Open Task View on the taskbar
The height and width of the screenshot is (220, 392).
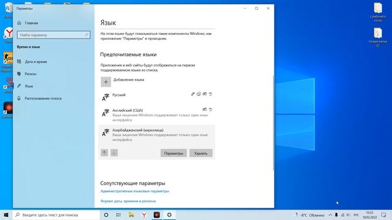(x=118, y=215)
